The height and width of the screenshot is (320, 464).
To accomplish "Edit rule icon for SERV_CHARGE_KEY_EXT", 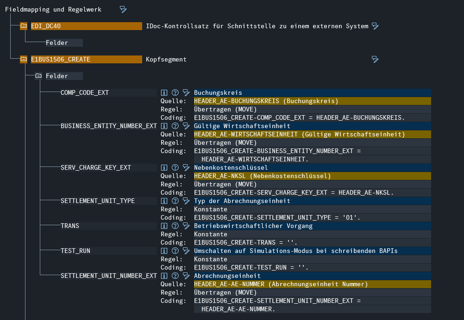I will (186, 168).
